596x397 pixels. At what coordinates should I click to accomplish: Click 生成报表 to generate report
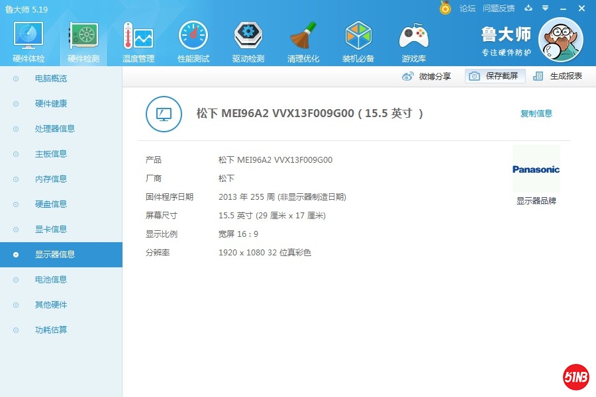tap(558, 76)
